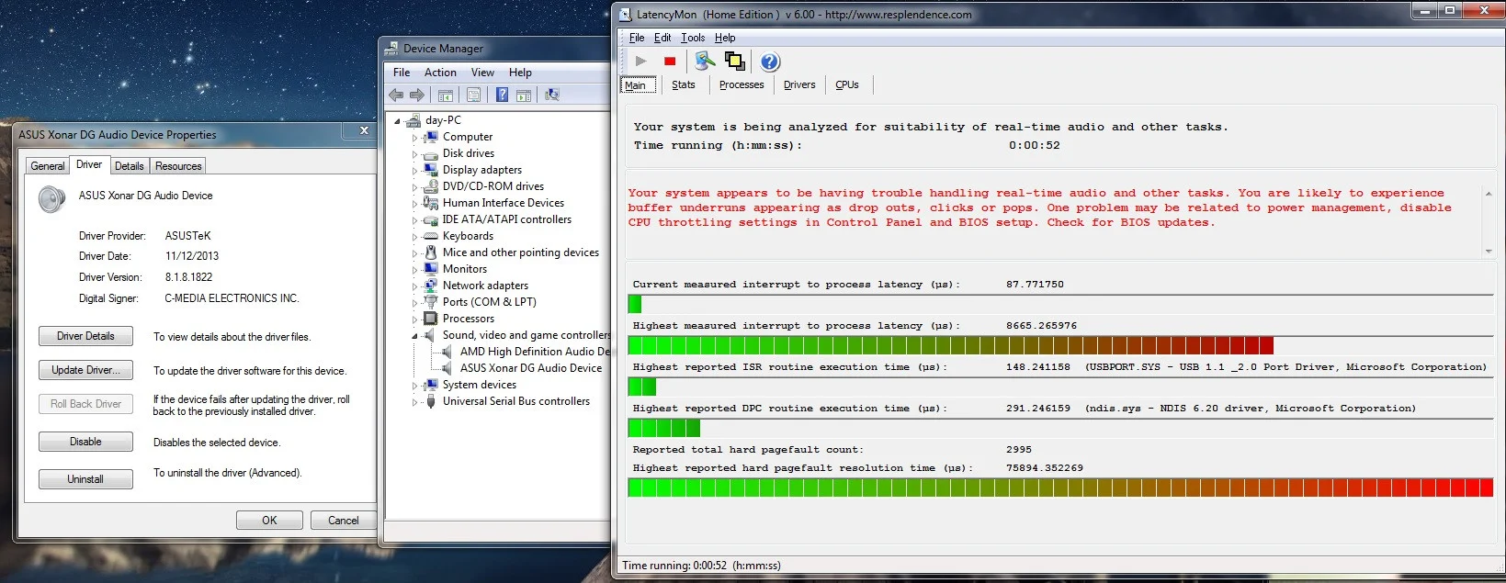Click the speaker icon in Xonar Properties dialog
The width and height of the screenshot is (1506, 583).
52,198
